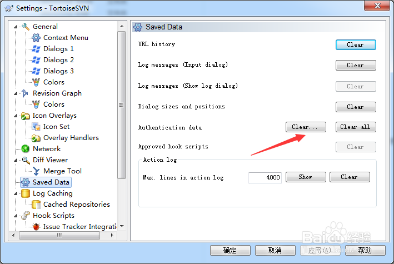The width and height of the screenshot is (394, 264).
Task: Open Overlay Handlers page
Action: click(x=71, y=138)
